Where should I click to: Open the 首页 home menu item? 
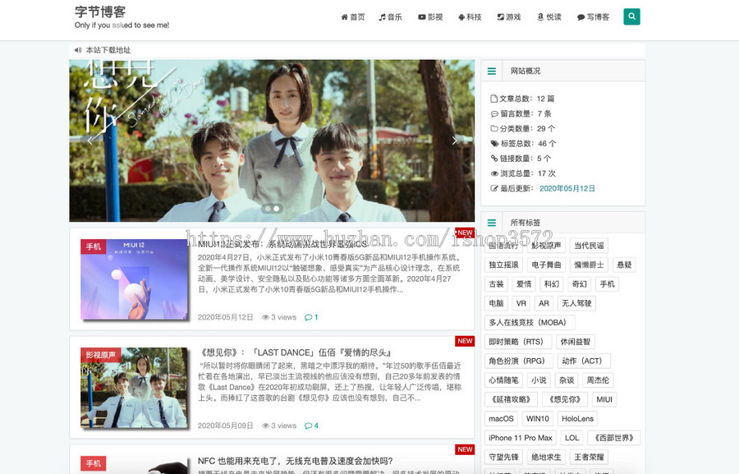(x=352, y=17)
